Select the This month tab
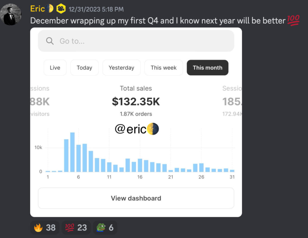Image resolution: width=308 pixels, height=238 pixels. pyautogui.click(x=208, y=68)
